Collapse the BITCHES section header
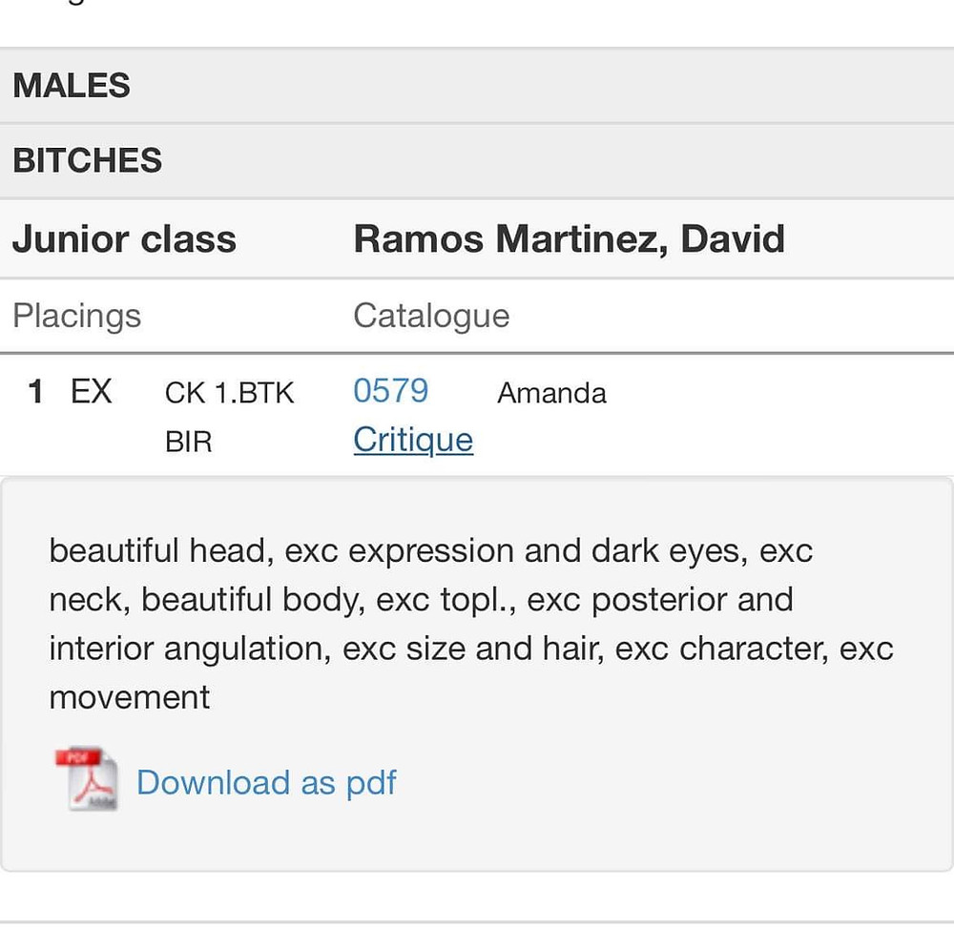Image resolution: width=954 pixels, height=928 pixels. coord(477,160)
